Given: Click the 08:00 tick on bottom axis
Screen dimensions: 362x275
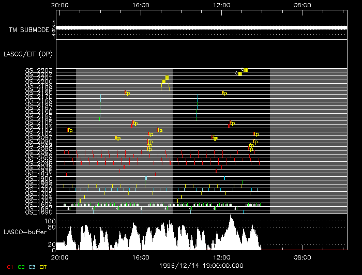Looking at the screenshot, I should (x=302, y=257).
